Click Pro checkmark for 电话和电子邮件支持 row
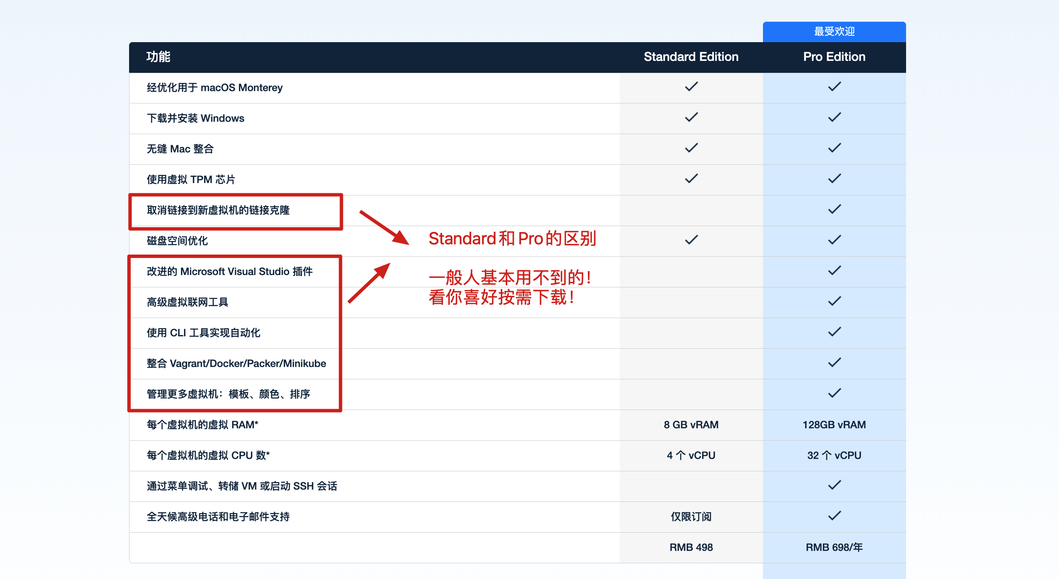Screen dimensions: 1059x579 (x=835, y=516)
